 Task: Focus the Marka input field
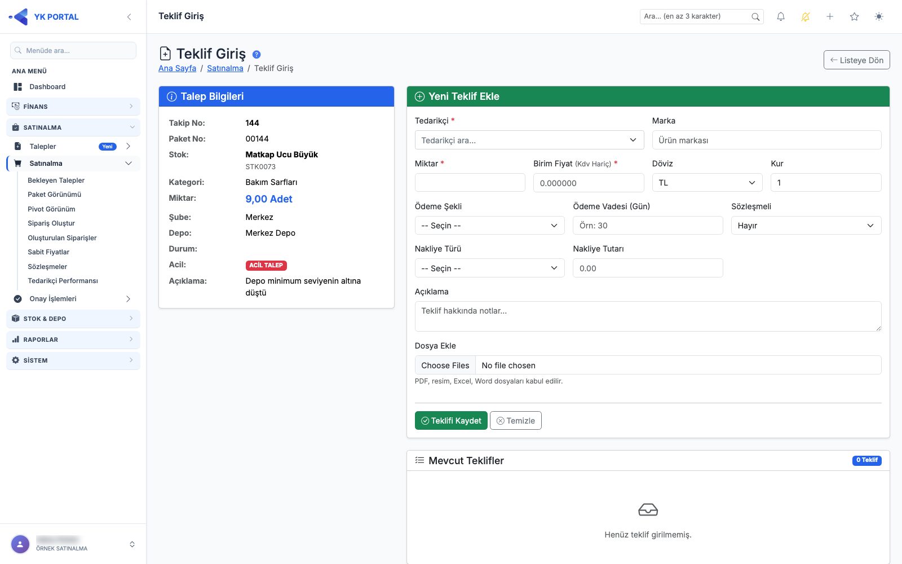(x=767, y=140)
